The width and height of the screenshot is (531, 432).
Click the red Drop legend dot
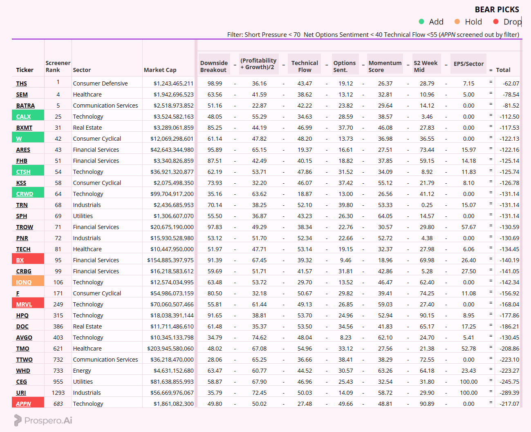click(496, 22)
